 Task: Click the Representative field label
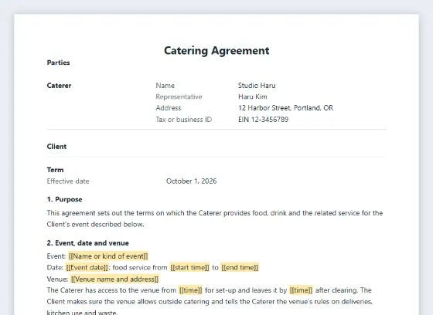tap(179, 97)
